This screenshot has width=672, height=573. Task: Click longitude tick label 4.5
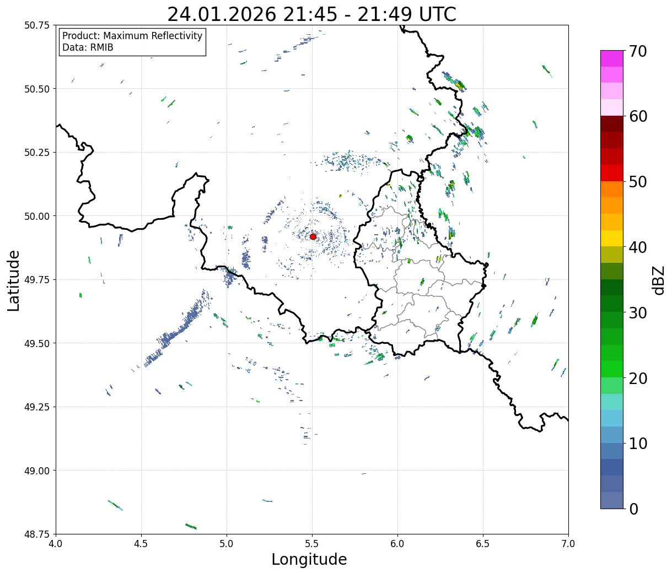click(141, 543)
